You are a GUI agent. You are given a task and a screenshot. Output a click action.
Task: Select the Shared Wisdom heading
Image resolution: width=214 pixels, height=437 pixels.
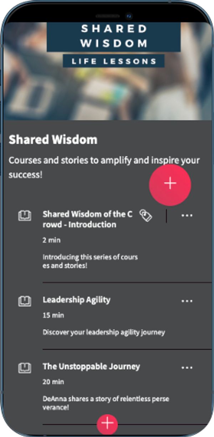pyautogui.click(x=53, y=140)
